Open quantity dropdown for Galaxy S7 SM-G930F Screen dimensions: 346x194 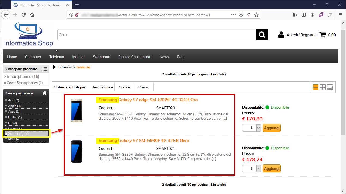pyautogui.click(x=259, y=168)
